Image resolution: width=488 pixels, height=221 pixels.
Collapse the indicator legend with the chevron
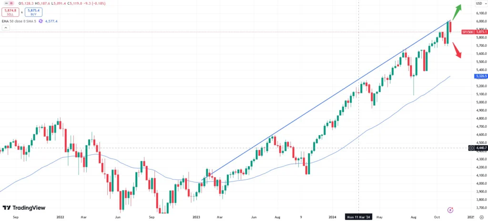click(x=6, y=28)
